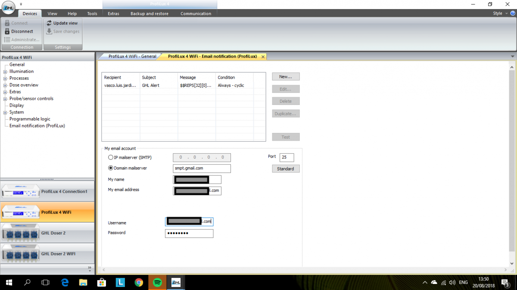Viewport: 517px width, 290px height.
Task: Click the Standard port button
Action: [x=286, y=169]
